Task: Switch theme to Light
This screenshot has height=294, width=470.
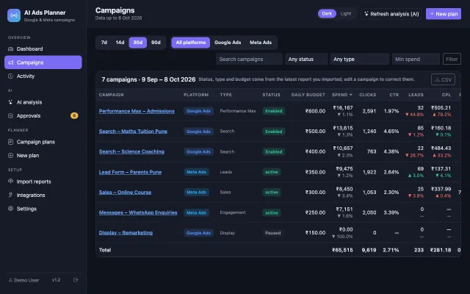Action: [x=346, y=13]
